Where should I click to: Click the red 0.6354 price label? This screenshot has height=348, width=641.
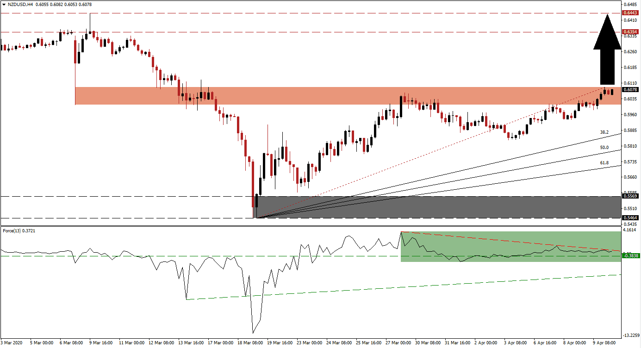click(631, 32)
